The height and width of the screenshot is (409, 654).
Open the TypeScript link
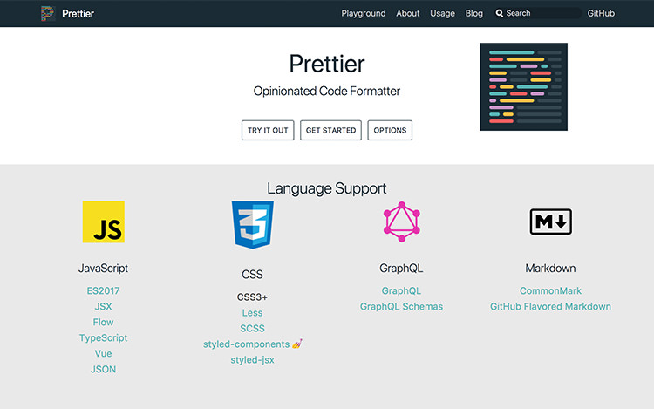click(103, 337)
